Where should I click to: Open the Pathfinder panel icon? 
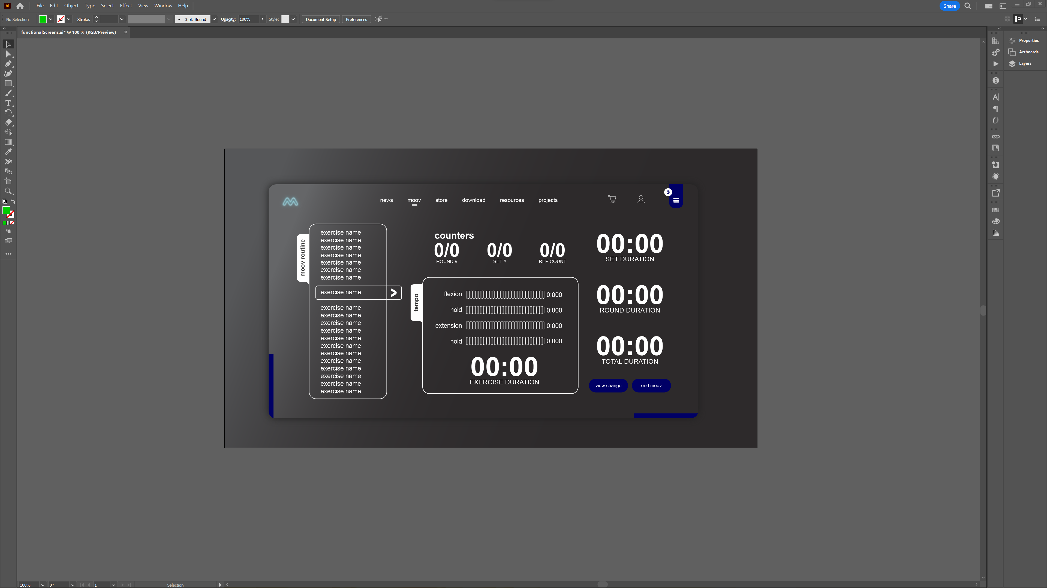click(995, 165)
